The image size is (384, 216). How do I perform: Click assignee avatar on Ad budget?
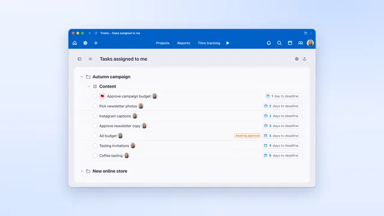(120, 136)
